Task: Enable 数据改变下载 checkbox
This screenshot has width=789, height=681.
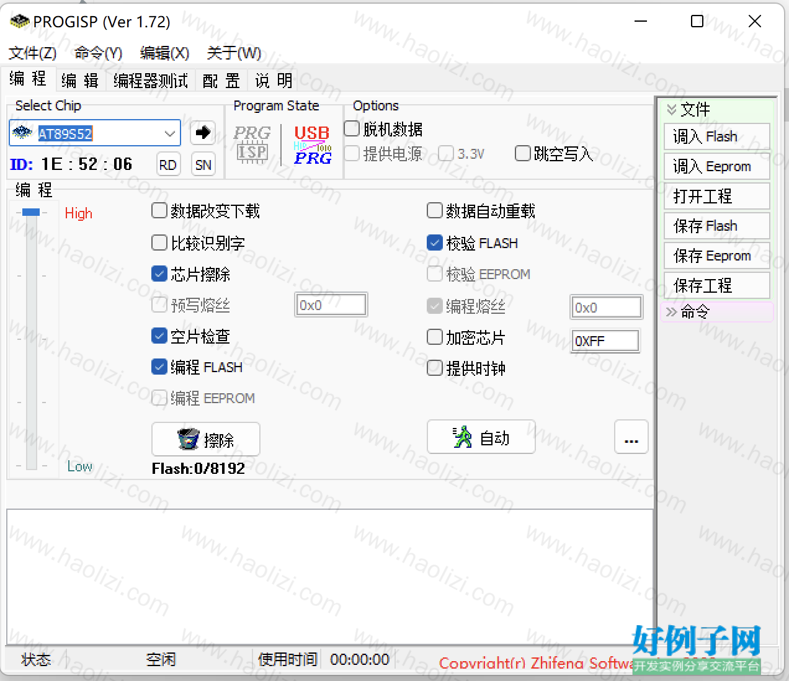Action: (159, 211)
